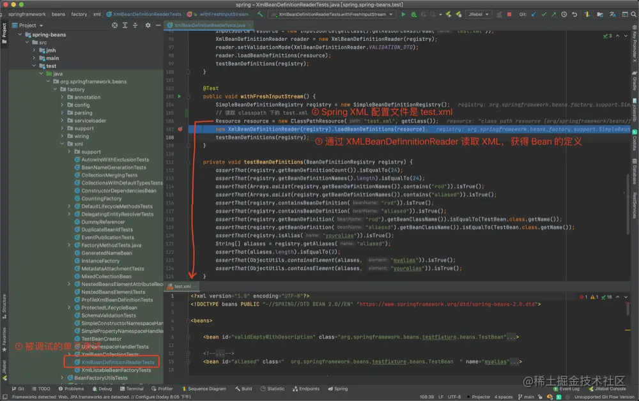Click Git commit checkmark icon

[x=544, y=14]
